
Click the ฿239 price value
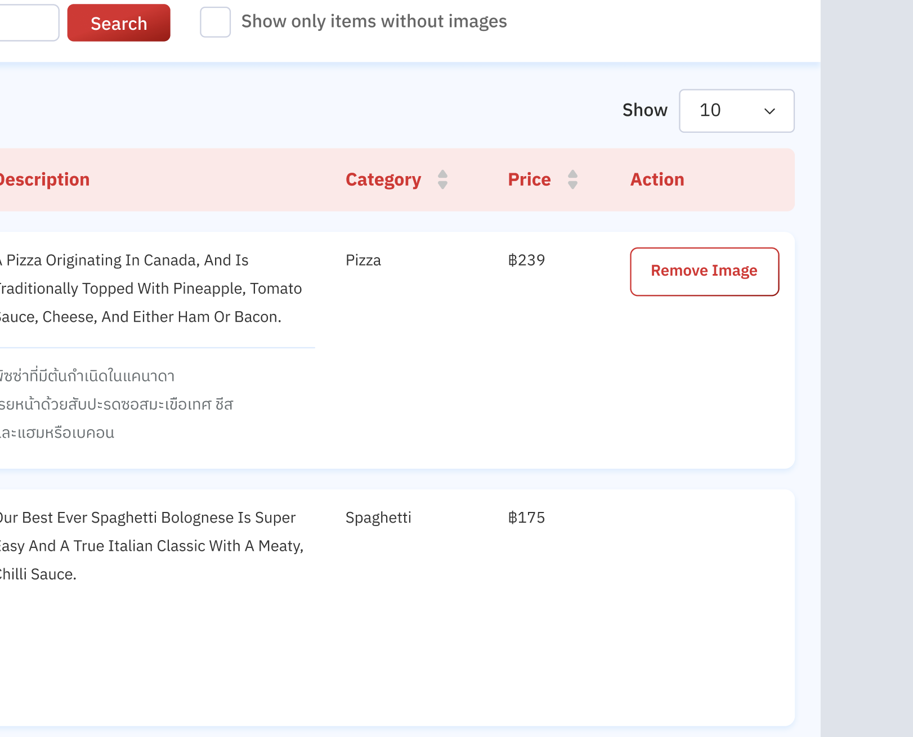(x=526, y=260)
